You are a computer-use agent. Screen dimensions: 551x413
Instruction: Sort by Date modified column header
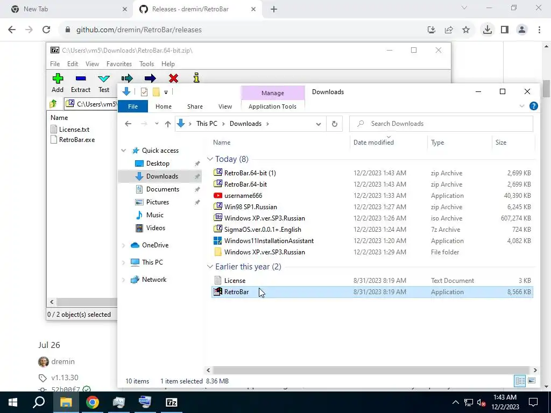(373, 142)
